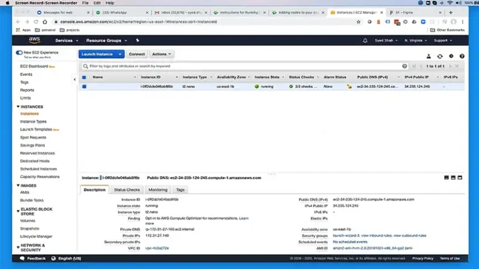Click the filter help icon in search bar
This screenshot has width=479, height=269.
[404, 66]
